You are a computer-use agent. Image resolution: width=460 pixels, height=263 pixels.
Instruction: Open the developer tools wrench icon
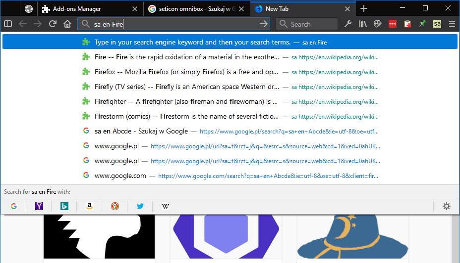click(x=348, y=24)
